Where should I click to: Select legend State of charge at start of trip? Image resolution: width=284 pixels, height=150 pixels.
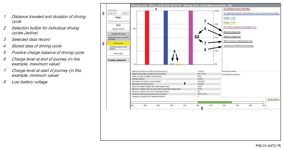tap(238, 41)
